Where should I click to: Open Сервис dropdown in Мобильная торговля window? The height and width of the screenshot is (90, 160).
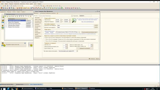tap(19, 12)
